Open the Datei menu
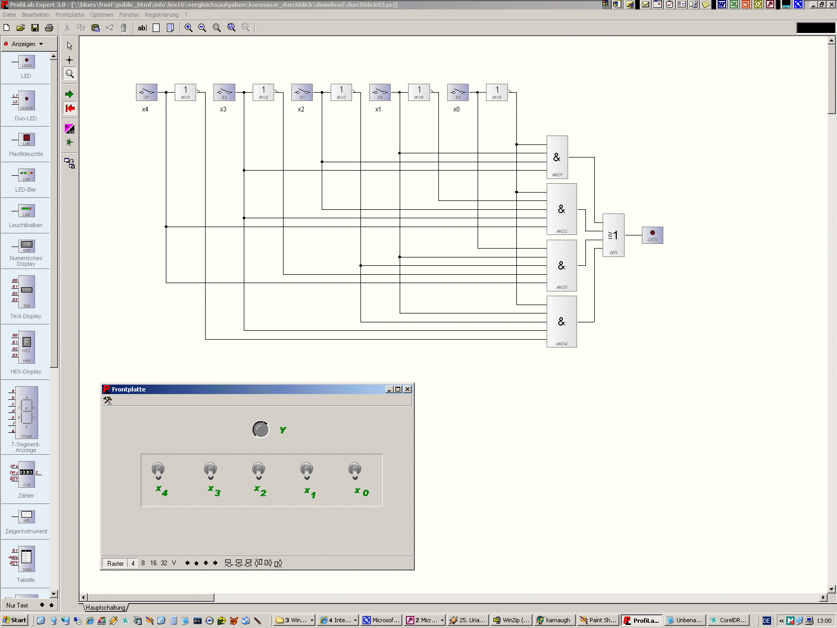 [x=9, y=15]
